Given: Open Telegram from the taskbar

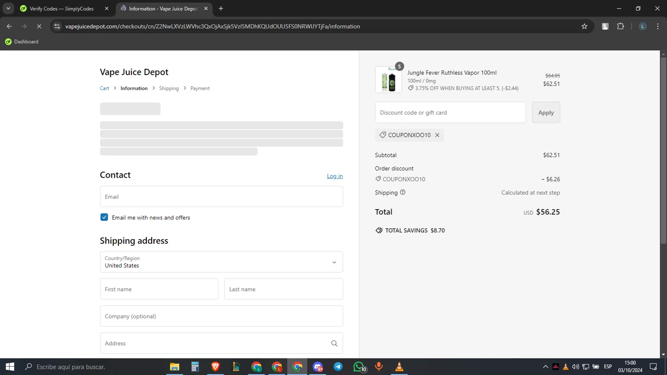Looking at the screenshot, I should (x=338, y=367).
